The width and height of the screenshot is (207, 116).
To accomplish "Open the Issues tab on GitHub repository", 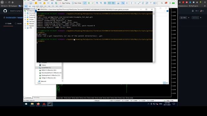I will 18,24.
